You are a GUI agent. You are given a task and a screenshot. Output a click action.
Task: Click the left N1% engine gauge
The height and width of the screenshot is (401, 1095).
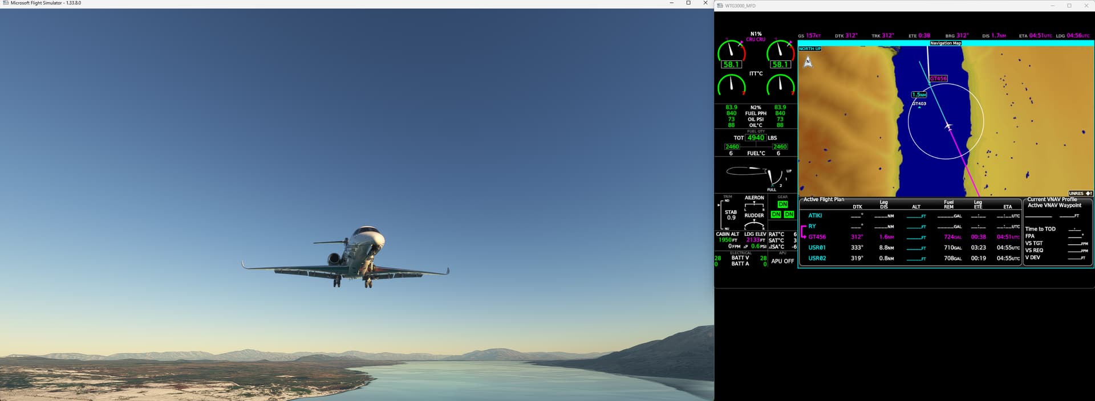(731, 52)
